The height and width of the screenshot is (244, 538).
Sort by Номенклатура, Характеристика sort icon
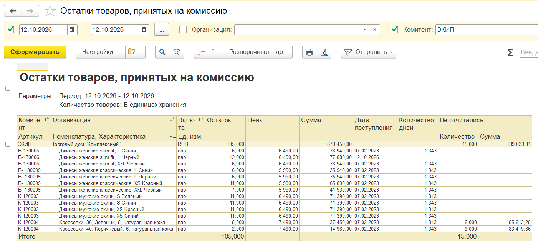click(173, 136)
